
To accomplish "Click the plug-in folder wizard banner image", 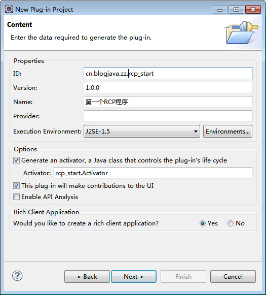I will [x=242, y=32].
